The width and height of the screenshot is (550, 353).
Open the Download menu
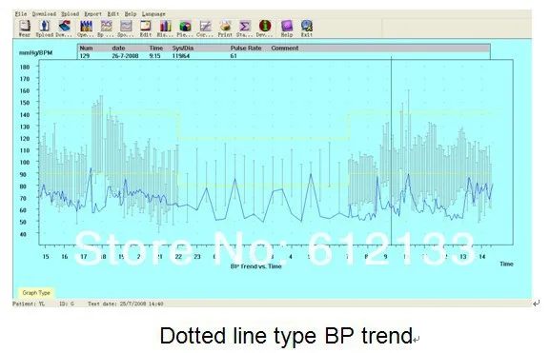point(44,14)
